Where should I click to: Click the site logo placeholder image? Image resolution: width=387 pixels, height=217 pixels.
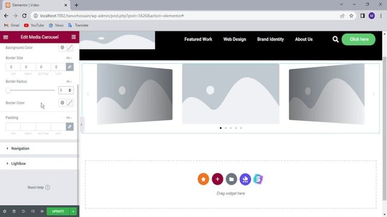pyautogui.click(x=117, y=40)
